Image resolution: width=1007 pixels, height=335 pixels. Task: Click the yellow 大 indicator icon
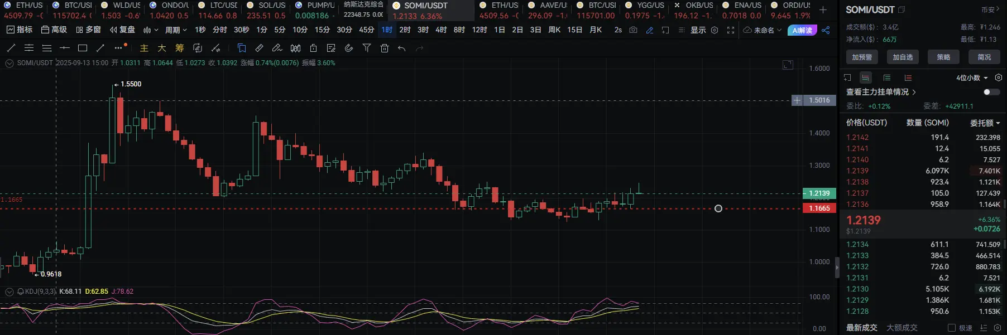pyautogui.click(x=162, y=48)
